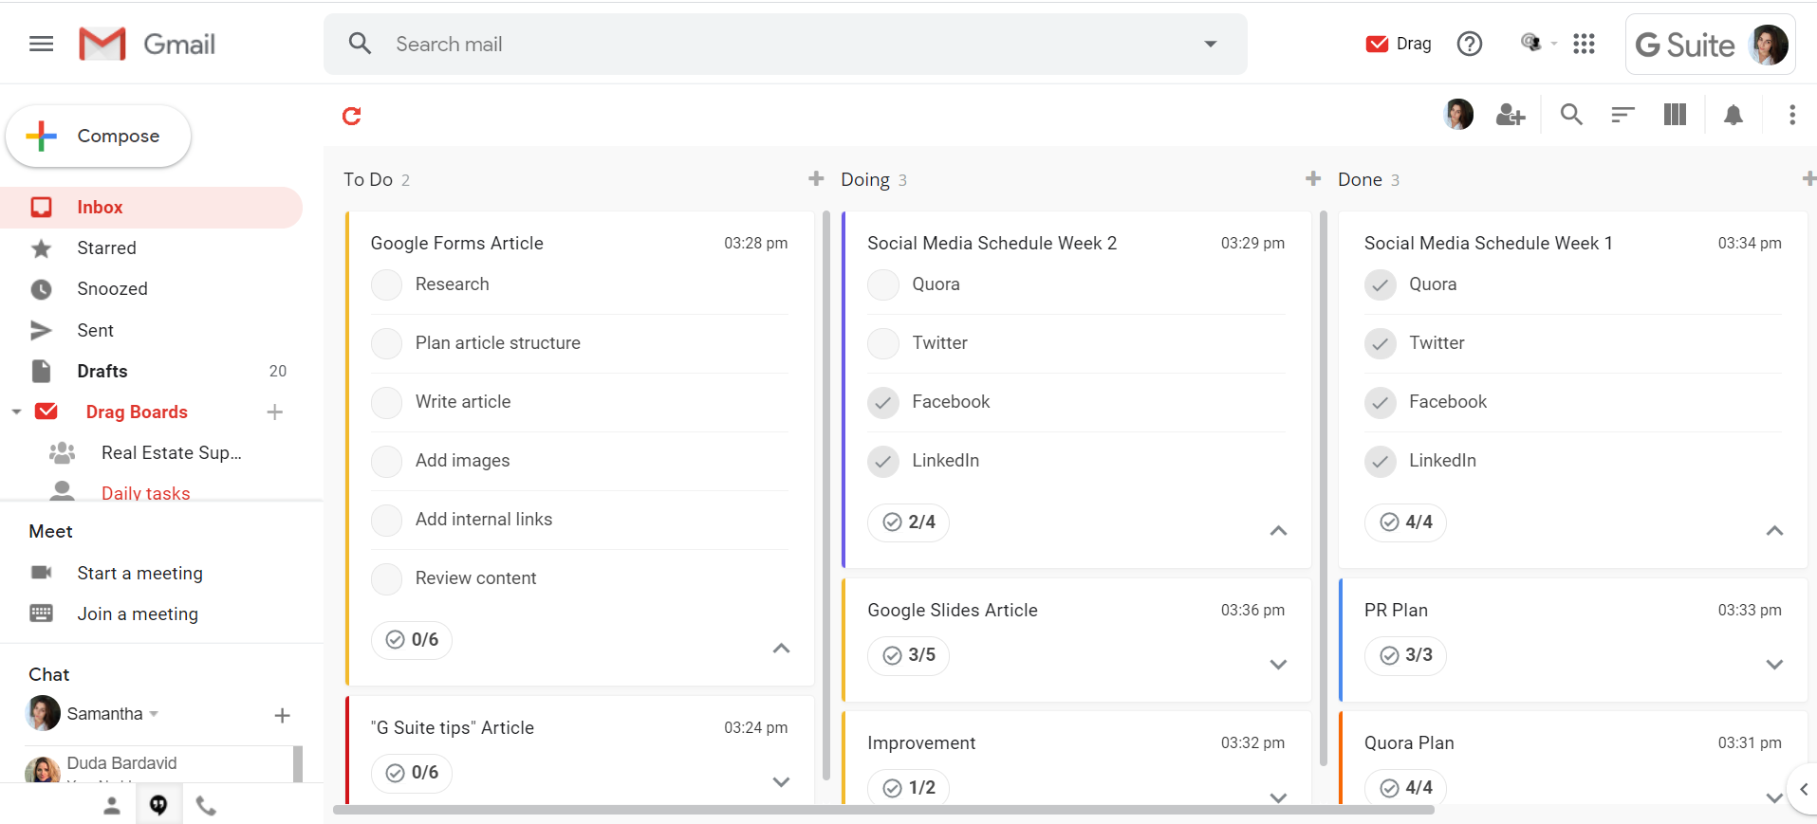Expand the Google Slides Article card
1817x824 pixels.
click(1278, 664)
